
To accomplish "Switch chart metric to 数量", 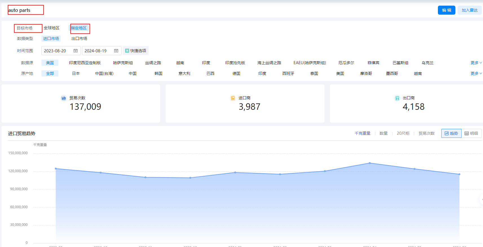I will tap(383, 133).
